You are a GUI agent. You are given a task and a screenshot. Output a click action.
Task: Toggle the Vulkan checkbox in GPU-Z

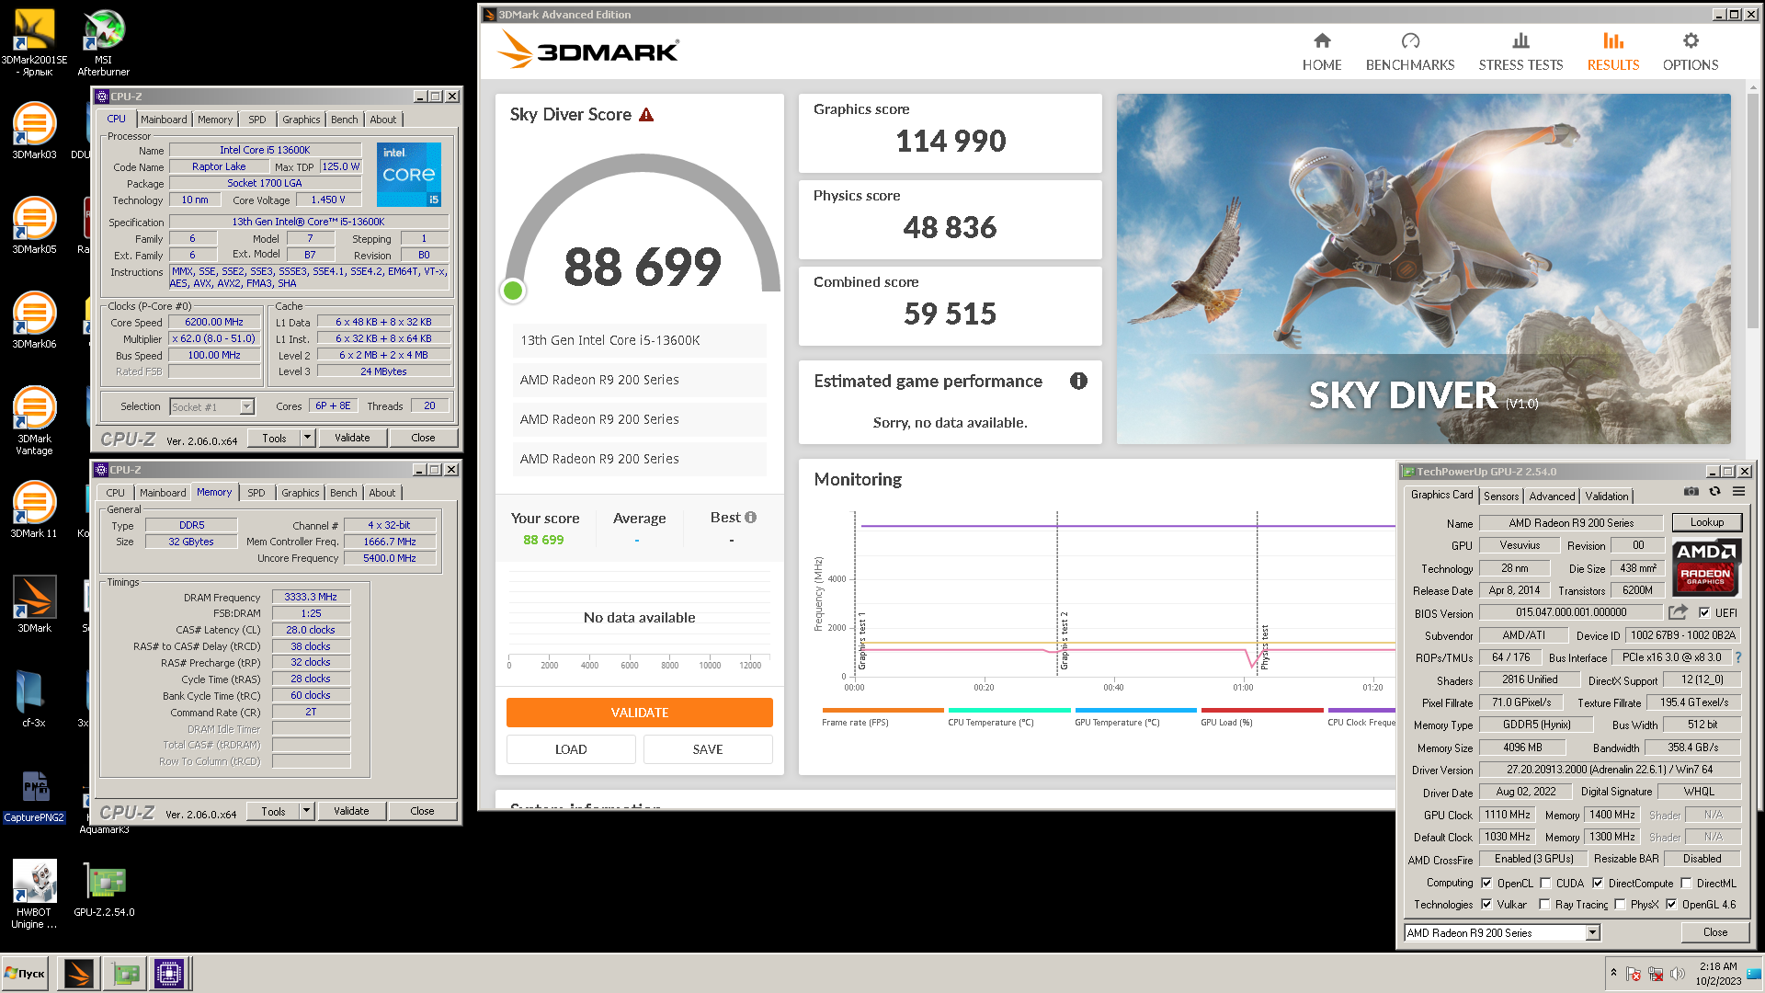click(x=1486, y=905)
